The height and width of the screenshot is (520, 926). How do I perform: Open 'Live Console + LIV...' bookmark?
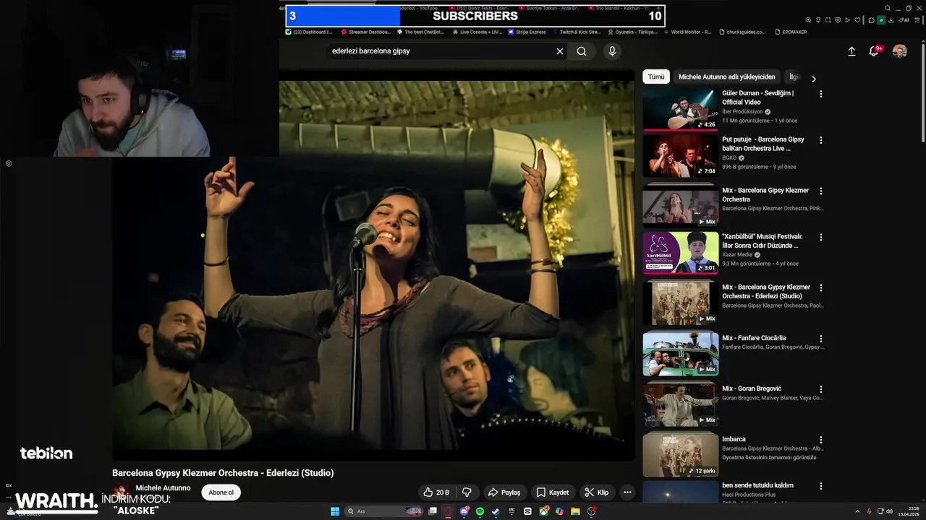[477, 32]
